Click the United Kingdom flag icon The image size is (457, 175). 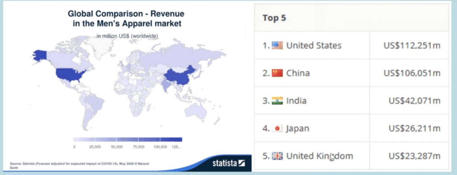(277, 156)
